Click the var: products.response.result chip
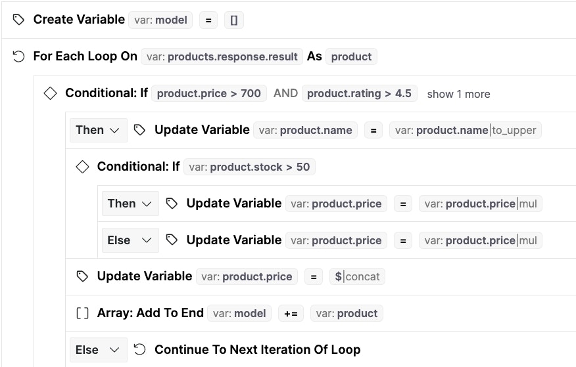Screen dimensions: 576x367 (x=222, y=56)
